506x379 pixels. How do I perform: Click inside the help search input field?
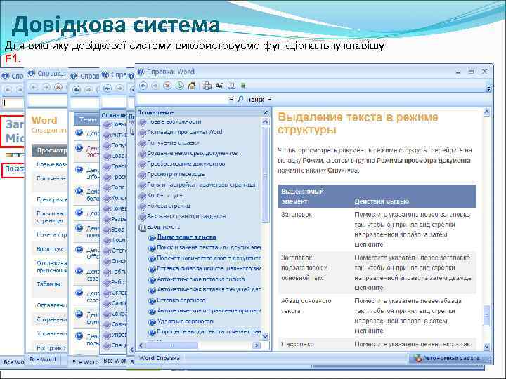coord(183,99)
